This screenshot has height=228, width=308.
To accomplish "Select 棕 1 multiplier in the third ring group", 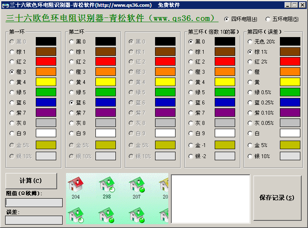I will point(197,52).
